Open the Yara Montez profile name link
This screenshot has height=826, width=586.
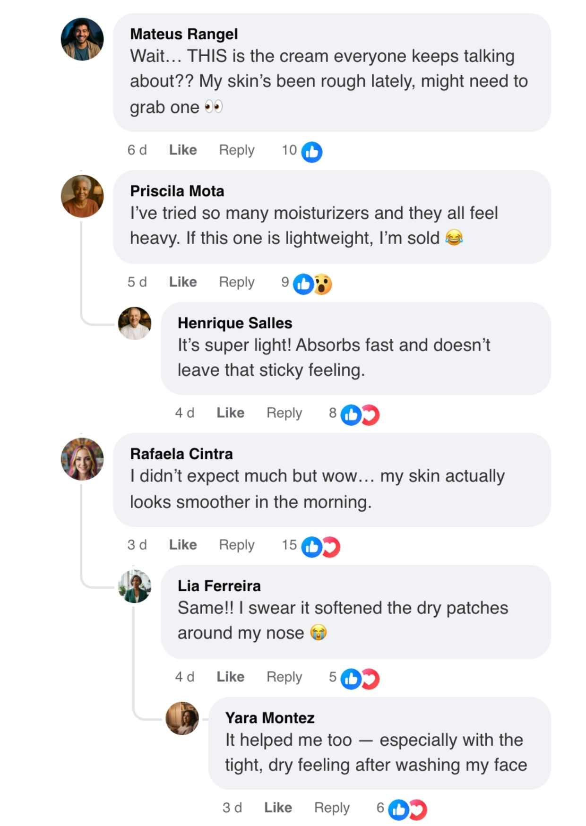coord(270,718)
